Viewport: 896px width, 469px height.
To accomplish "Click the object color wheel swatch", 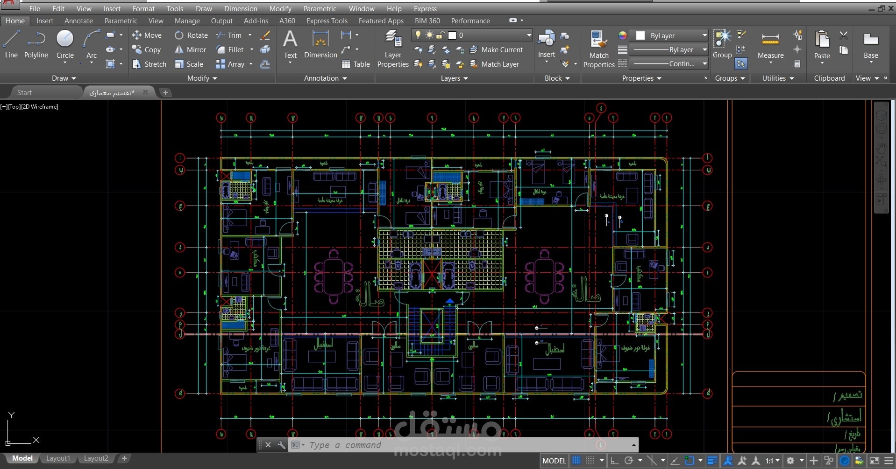I will point(622,35).
